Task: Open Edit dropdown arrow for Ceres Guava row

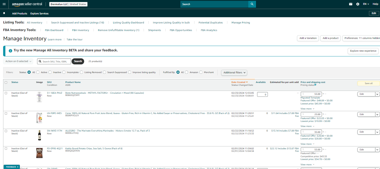Action: pos(377,115)
